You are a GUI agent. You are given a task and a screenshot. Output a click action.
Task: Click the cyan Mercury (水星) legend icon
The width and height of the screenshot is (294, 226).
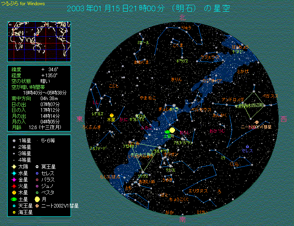pos(14,173)
